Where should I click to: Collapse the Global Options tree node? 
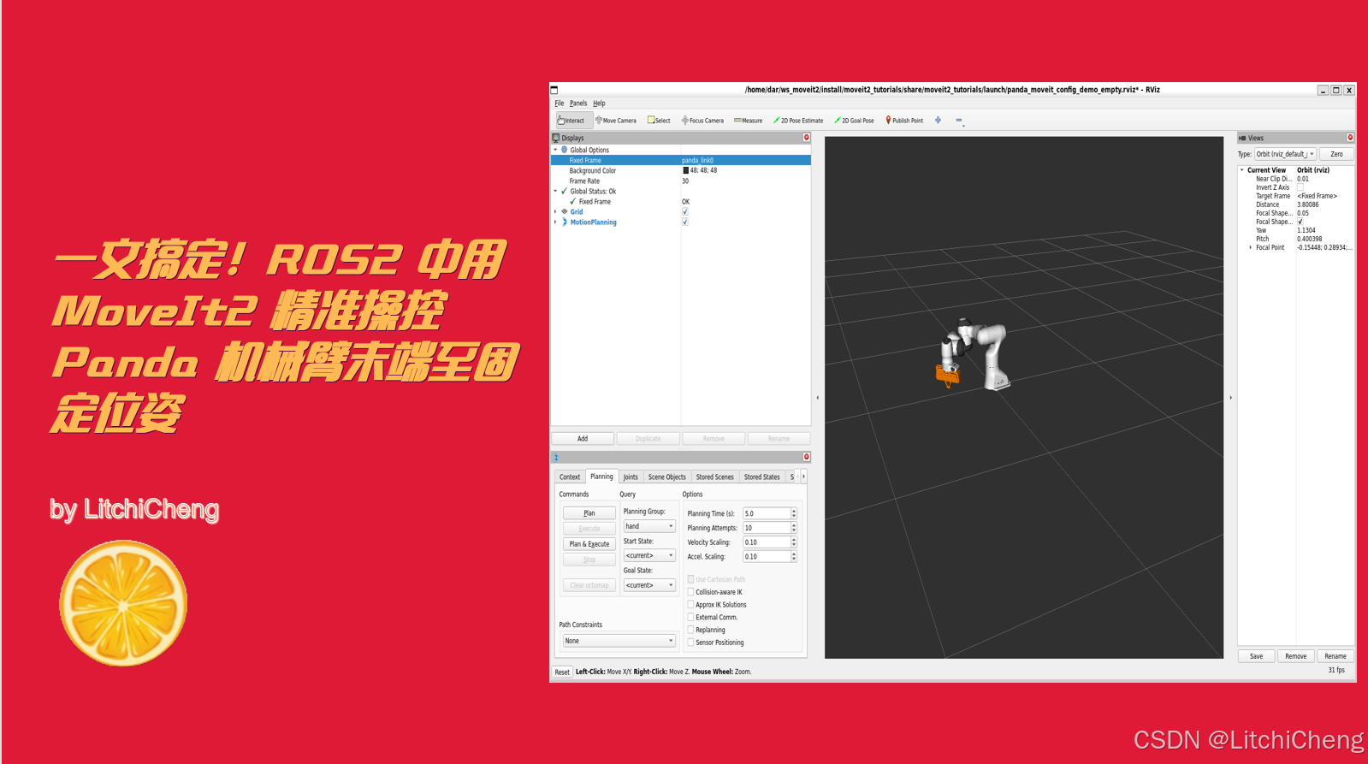[555, 150]
